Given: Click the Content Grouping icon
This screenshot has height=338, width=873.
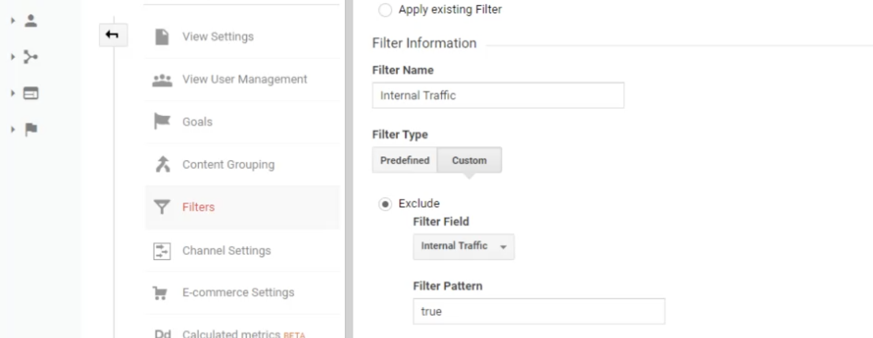Looking at the screenshot, I should (163, 164).
